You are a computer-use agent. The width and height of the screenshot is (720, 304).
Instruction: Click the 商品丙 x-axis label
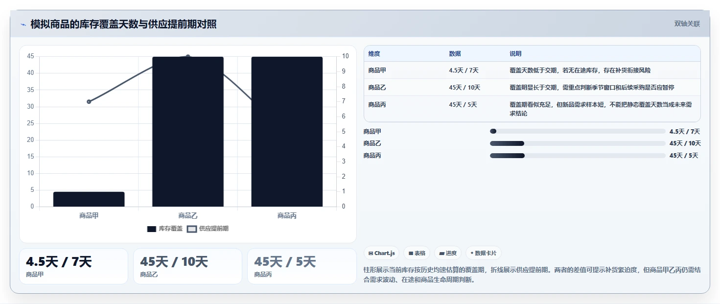pos(287,215)
